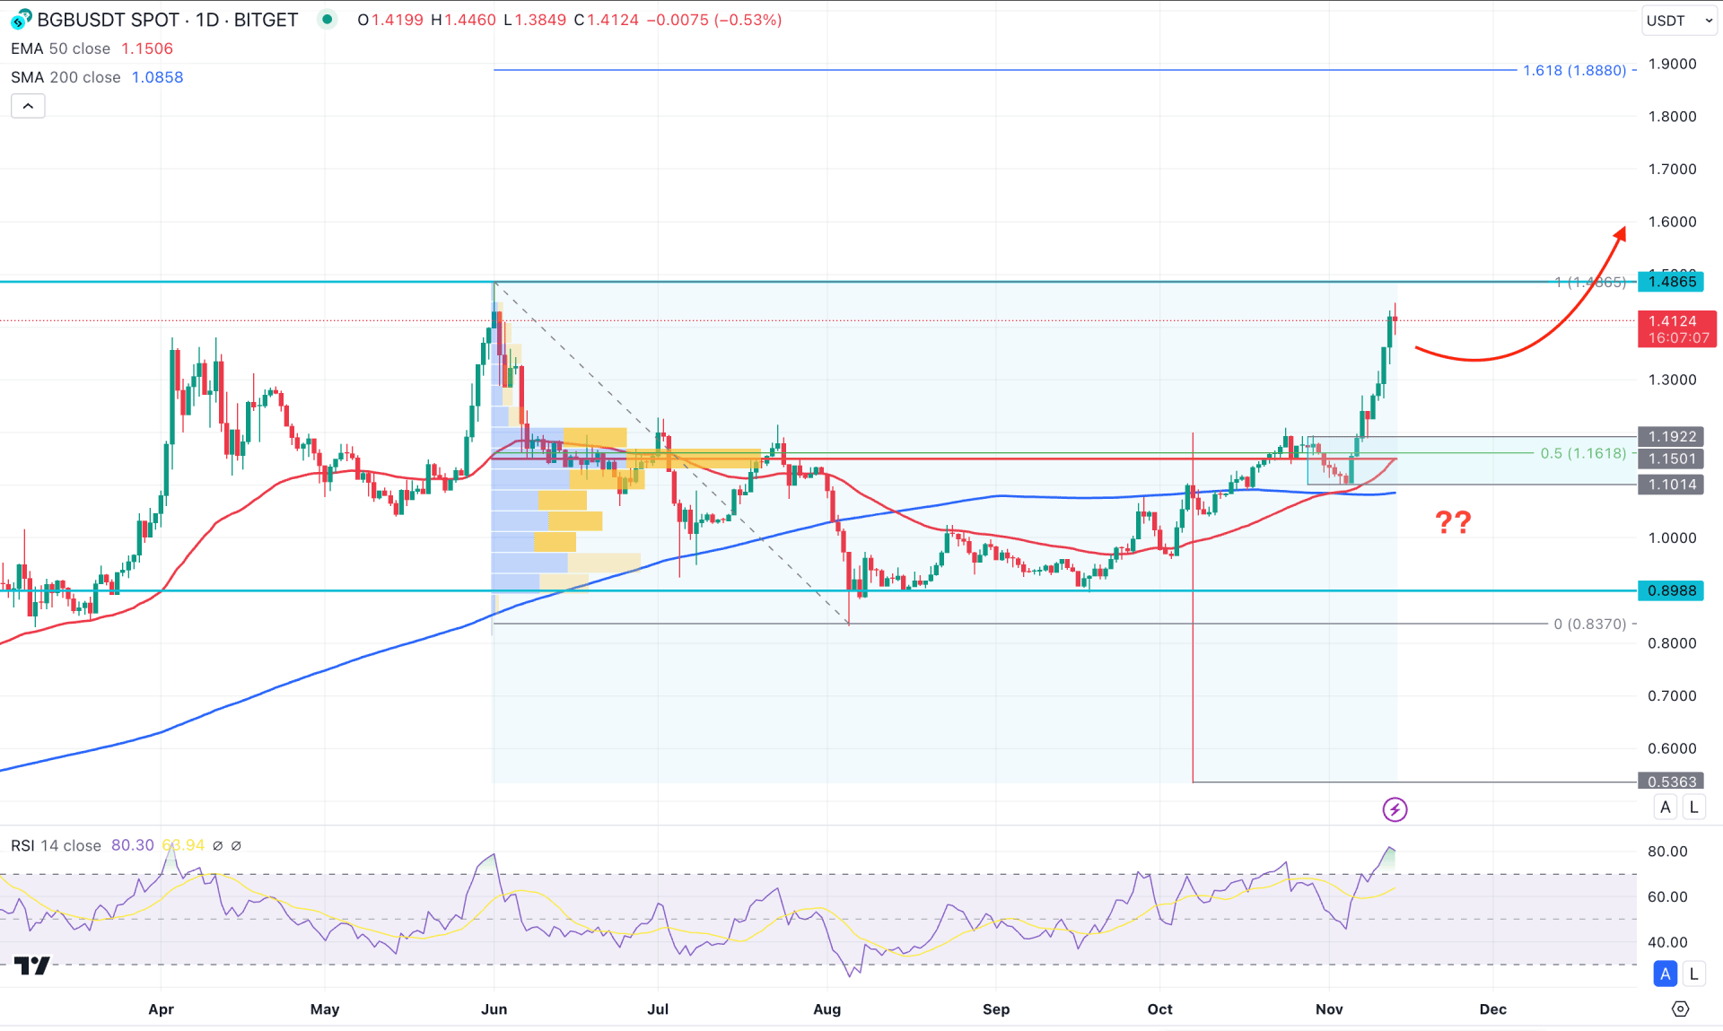Screen dimensions: 1723x1031
Task: Click the Jun label on time axis
Action: [494, 1009]
